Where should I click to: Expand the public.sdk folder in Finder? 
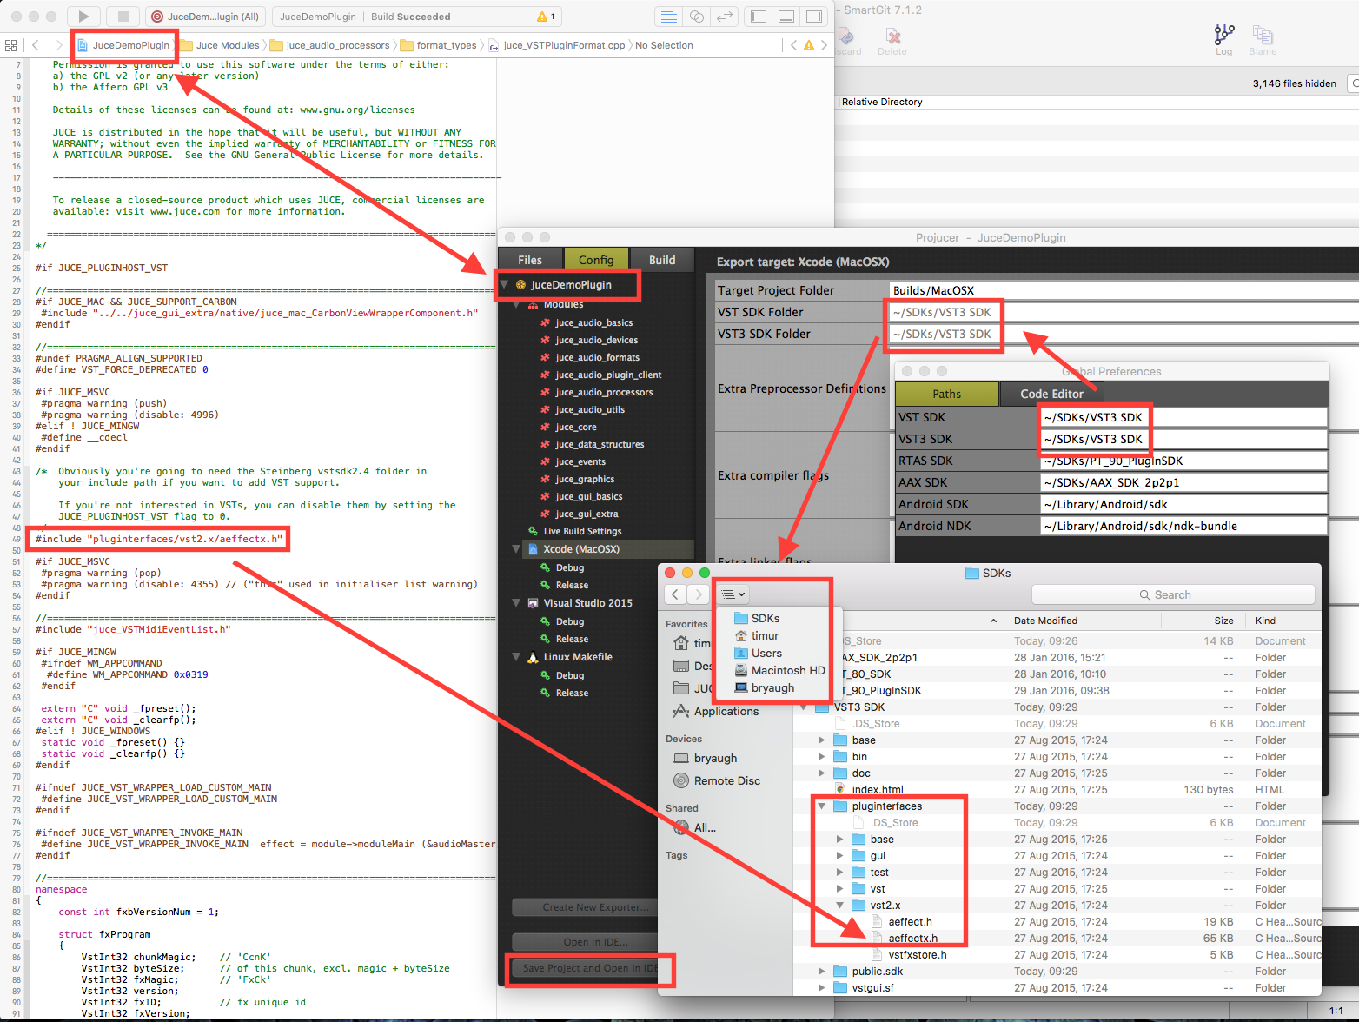(821, 972)
